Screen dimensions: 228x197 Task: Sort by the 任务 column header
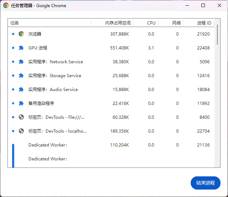[49, 23]
